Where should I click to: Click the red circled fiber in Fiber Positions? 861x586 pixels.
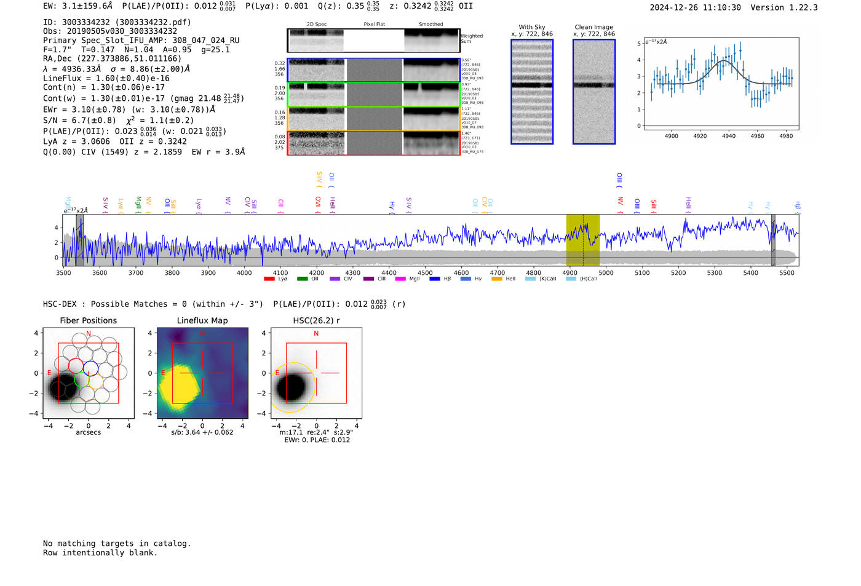pos(76,366)
